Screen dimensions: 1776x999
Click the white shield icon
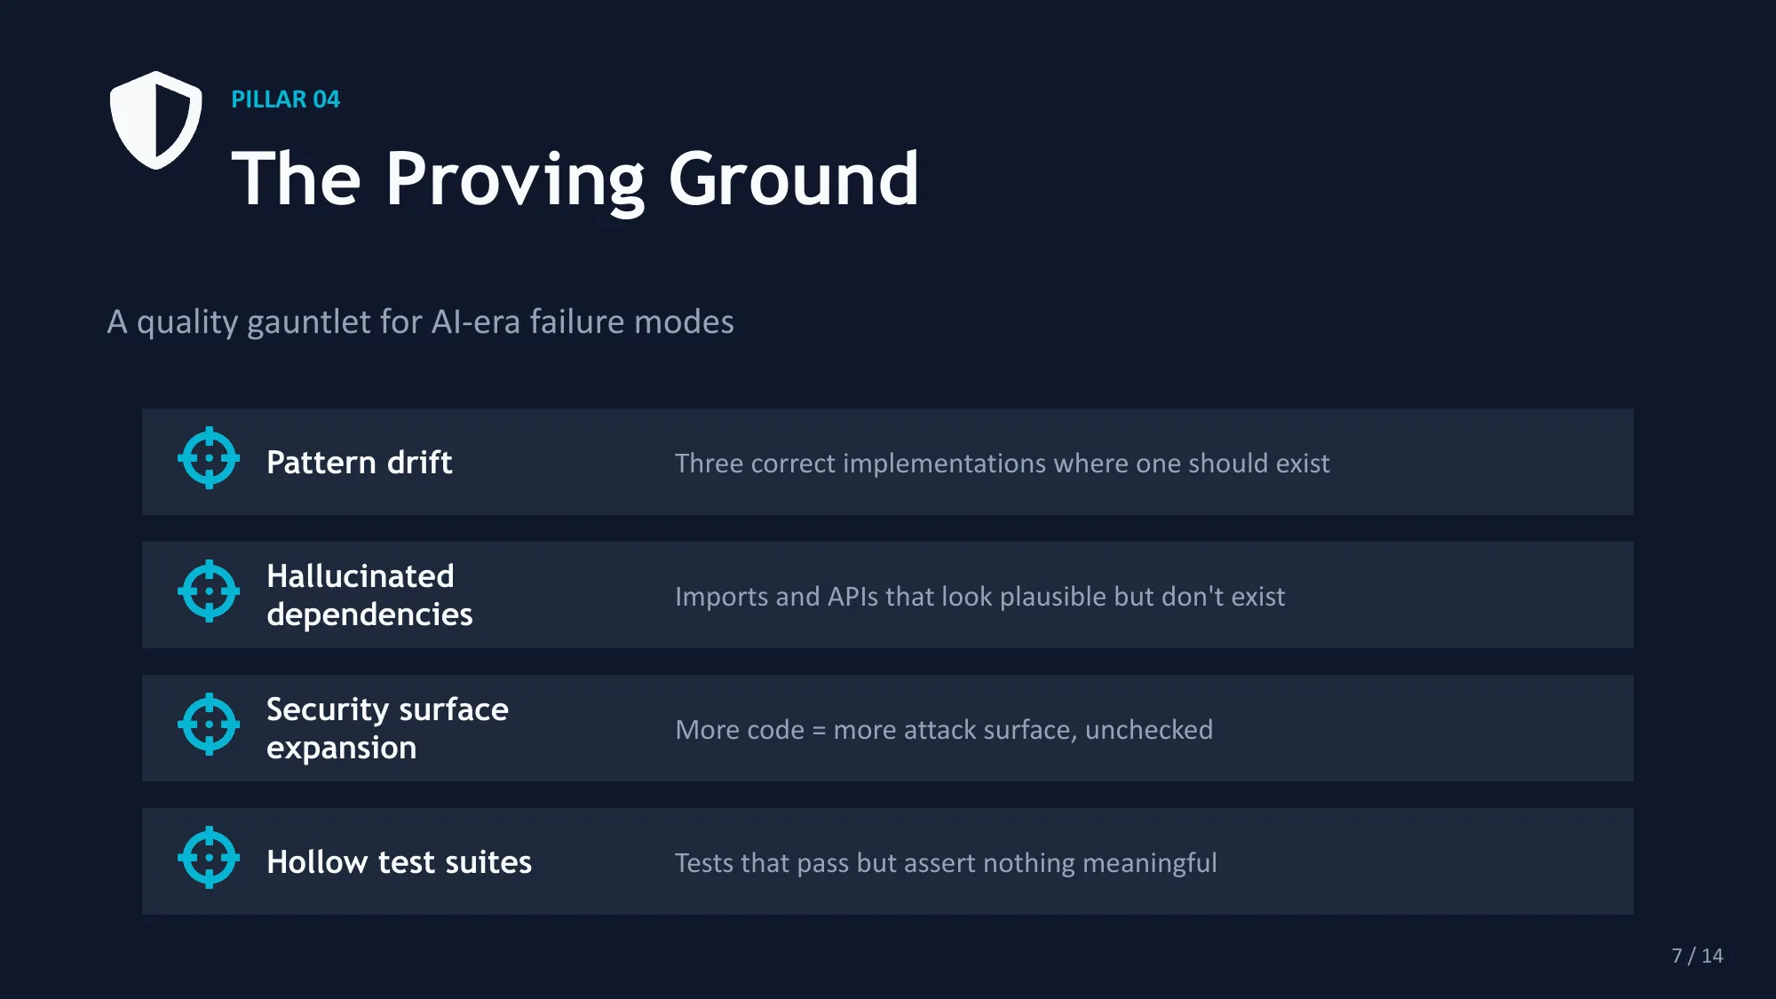coord(155,120)
